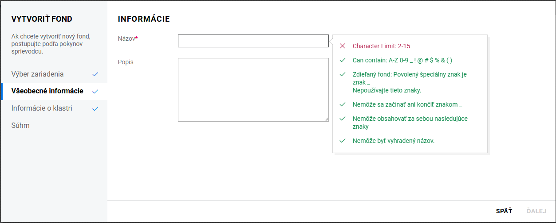Click green check beside "Nemôže byť vyhradený názov"
Viewport: 556px width, 223px height.
coord(342,141)
